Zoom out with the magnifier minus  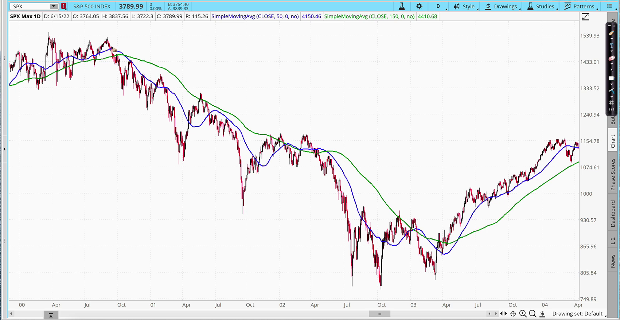tap(533, 314)
